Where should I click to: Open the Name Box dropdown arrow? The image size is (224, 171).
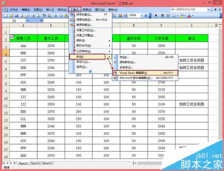click(x=28, y=21)
